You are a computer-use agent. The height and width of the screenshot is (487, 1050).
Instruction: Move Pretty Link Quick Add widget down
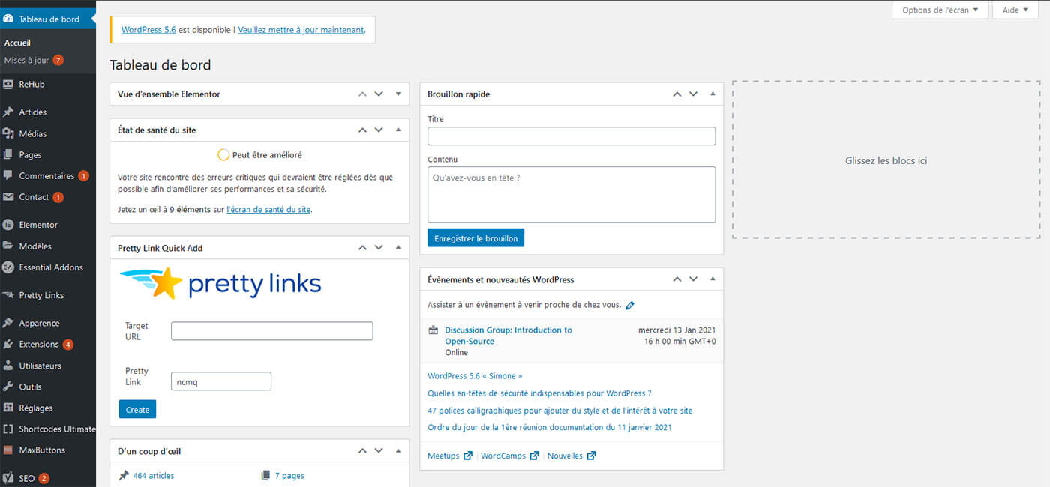point(379,248)
